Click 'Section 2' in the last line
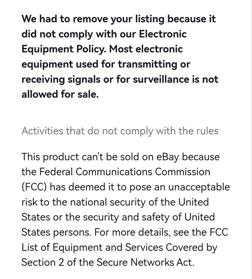This screenshot has height=279, width=252. [43, 263]
